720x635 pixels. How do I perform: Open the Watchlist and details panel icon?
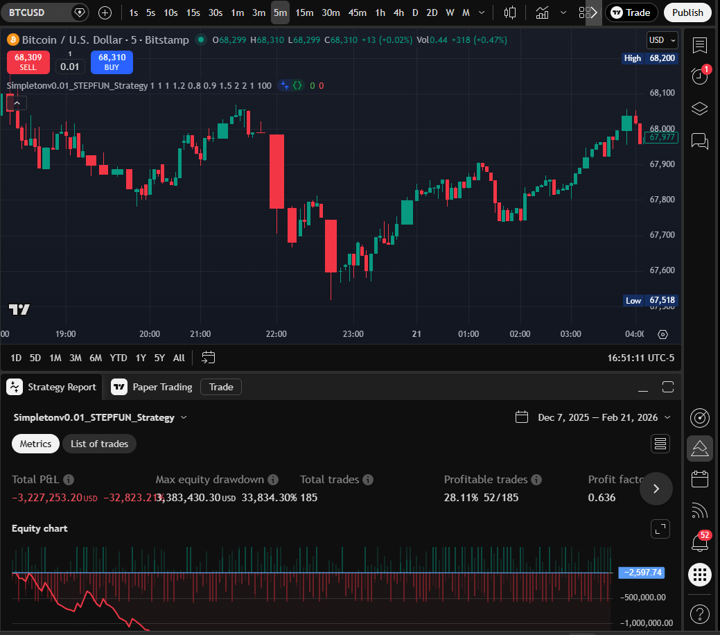coord(700,45)
